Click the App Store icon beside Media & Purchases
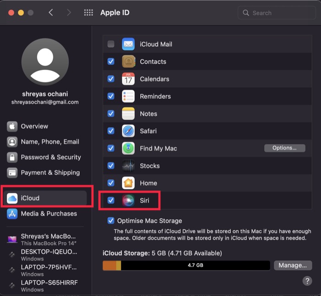321x296 pixels. 12,214
